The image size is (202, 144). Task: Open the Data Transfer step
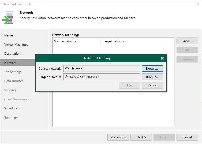click(x=14, y=81)
